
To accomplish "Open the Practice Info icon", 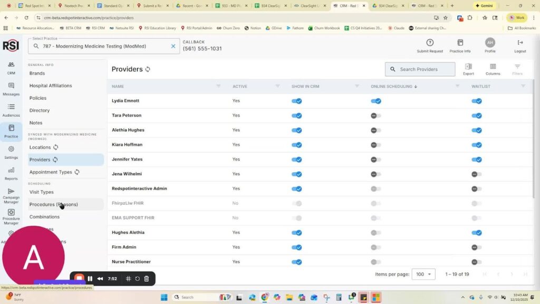I will click(460, 43).
